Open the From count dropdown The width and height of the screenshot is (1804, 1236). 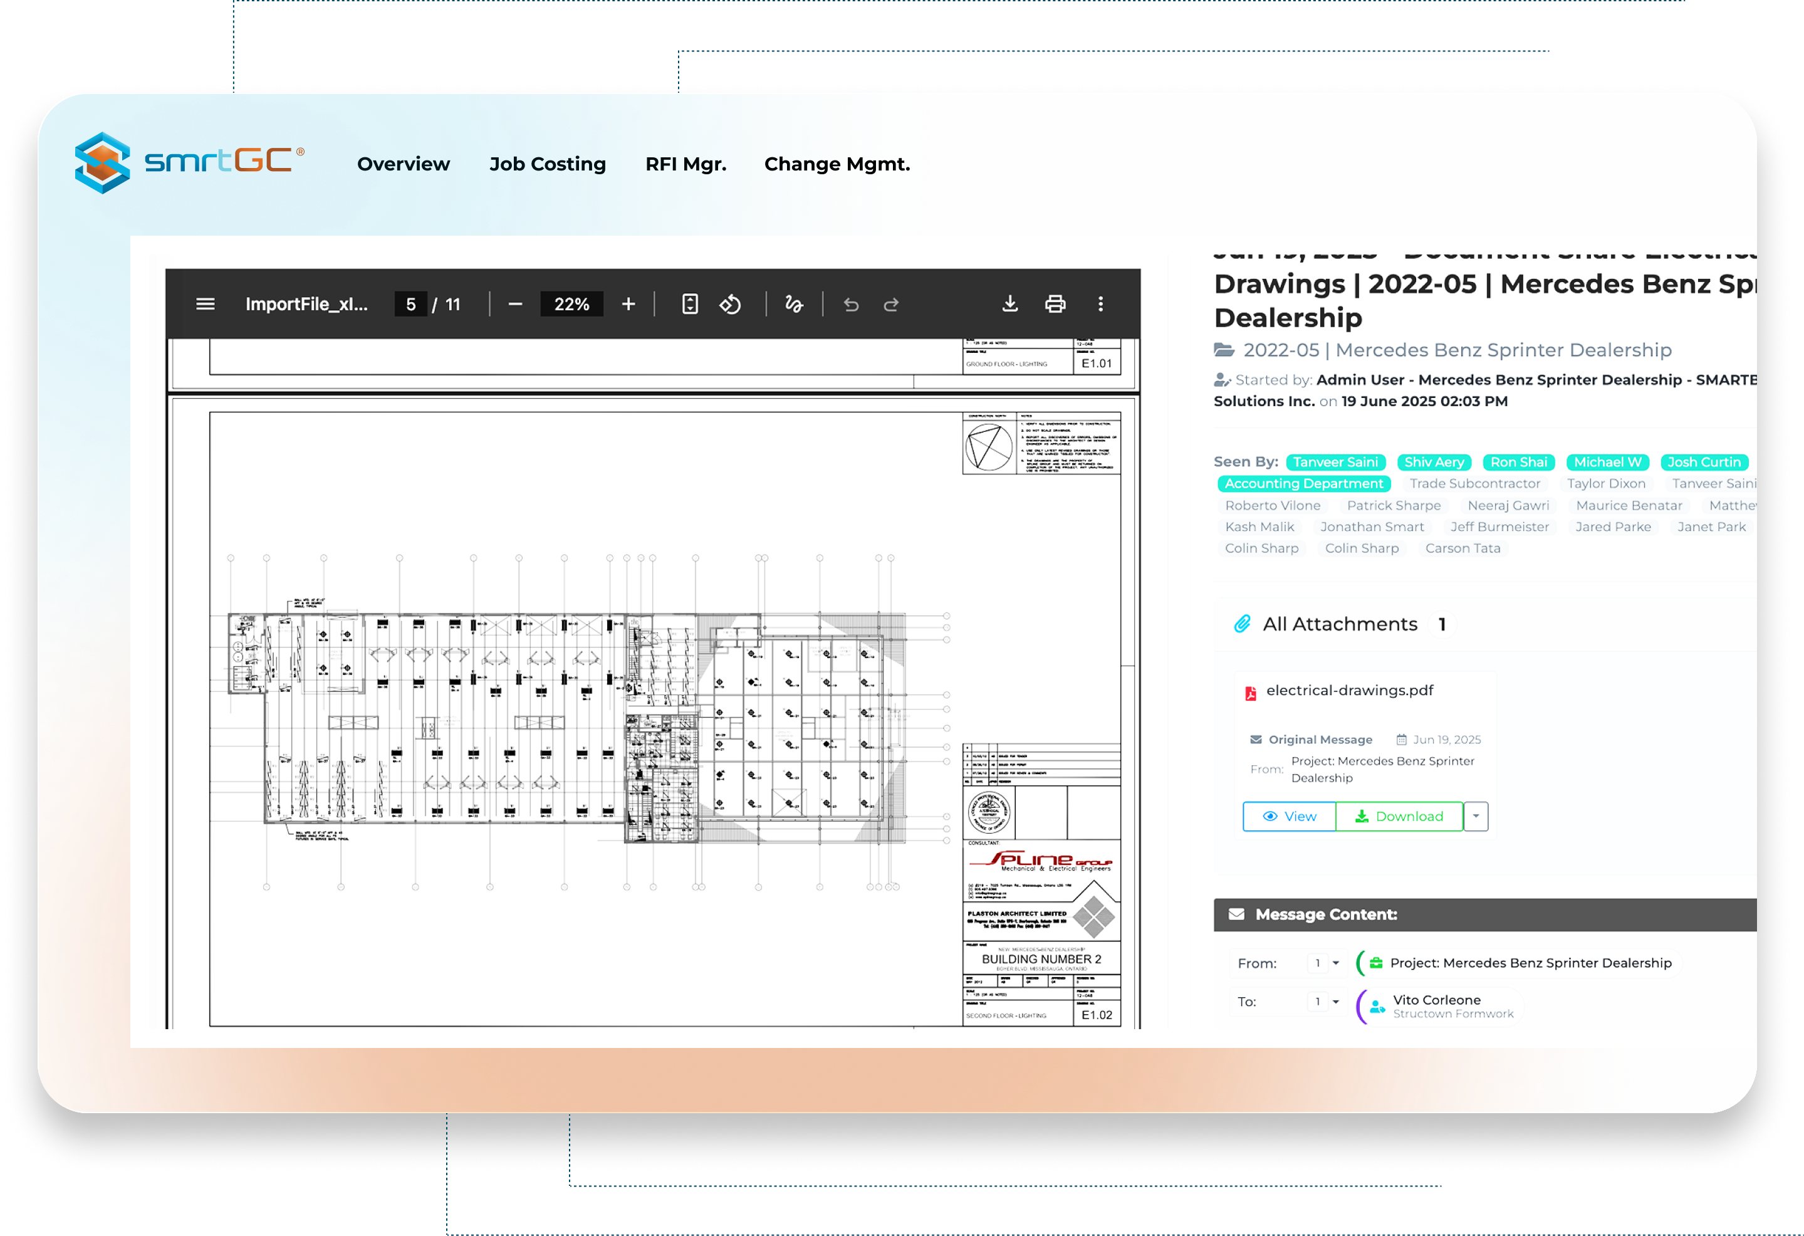[1326, 963]
